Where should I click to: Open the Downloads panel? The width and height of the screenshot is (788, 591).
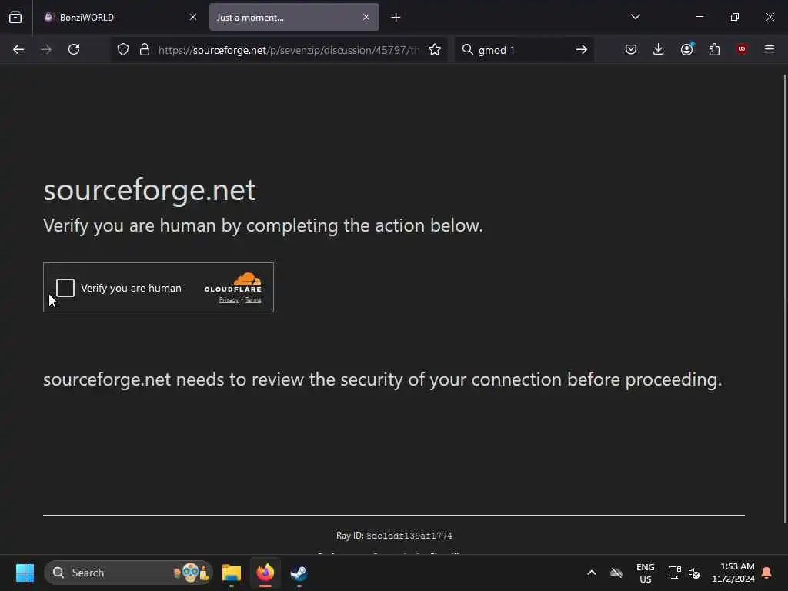click(x=659, y=49)
